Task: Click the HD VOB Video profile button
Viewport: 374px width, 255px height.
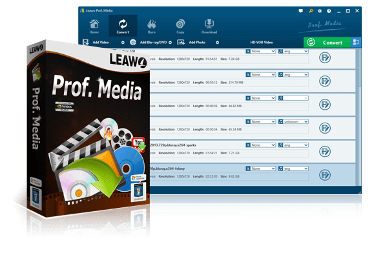Action: [x=262, y=42]
